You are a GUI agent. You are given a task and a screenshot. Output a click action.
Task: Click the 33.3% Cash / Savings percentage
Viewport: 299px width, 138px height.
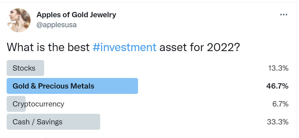pos(277,122)
